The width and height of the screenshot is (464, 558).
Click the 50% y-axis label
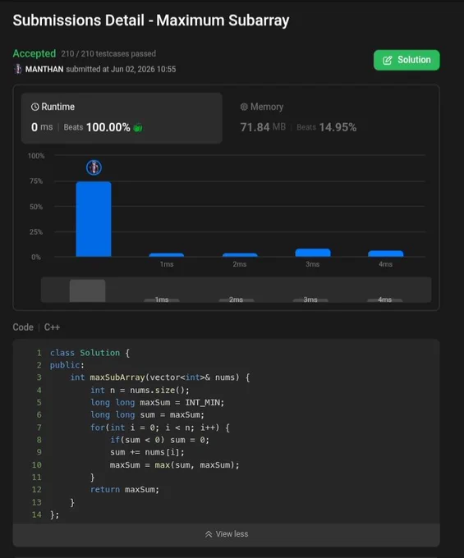coord(36,207)
